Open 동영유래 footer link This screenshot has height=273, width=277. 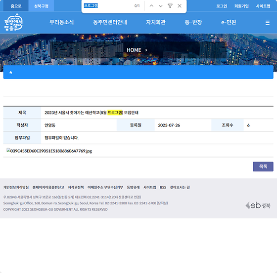point(133,187)
